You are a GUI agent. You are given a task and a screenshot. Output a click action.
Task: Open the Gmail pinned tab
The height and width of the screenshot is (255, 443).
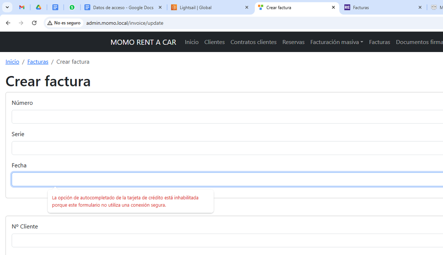click(22, 7)
